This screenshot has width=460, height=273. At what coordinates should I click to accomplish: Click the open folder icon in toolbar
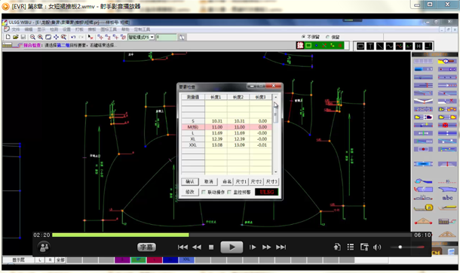click(x=16, y=37)
